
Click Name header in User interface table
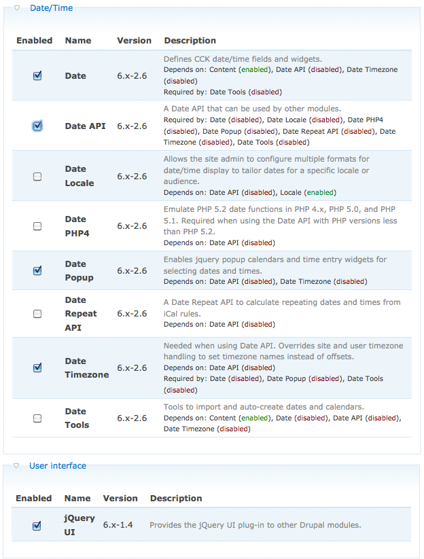77,499
